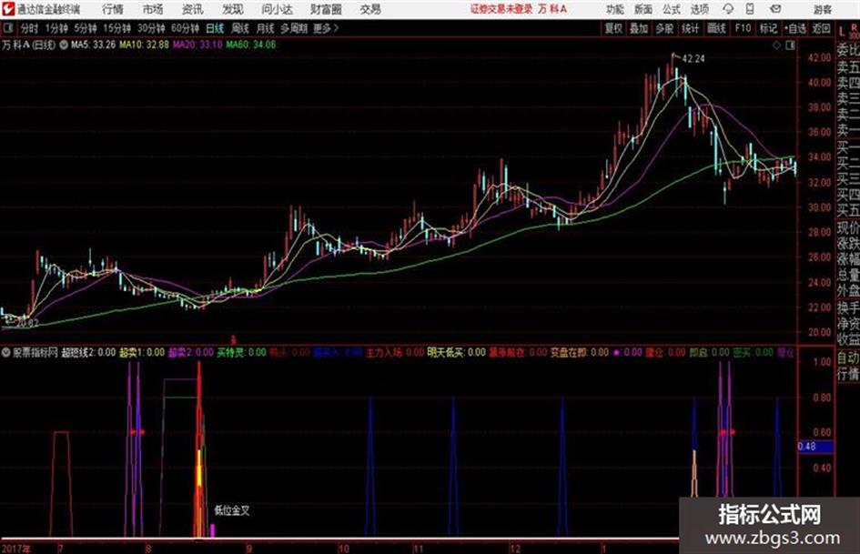Open the 交易 menu
This screenshot has width=860, height=554.
click(x=370, y=9)
